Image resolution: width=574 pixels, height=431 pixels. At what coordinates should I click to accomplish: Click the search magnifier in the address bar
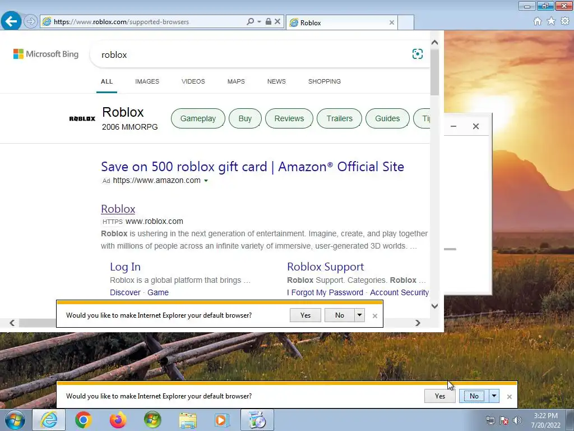coord(250,22)
